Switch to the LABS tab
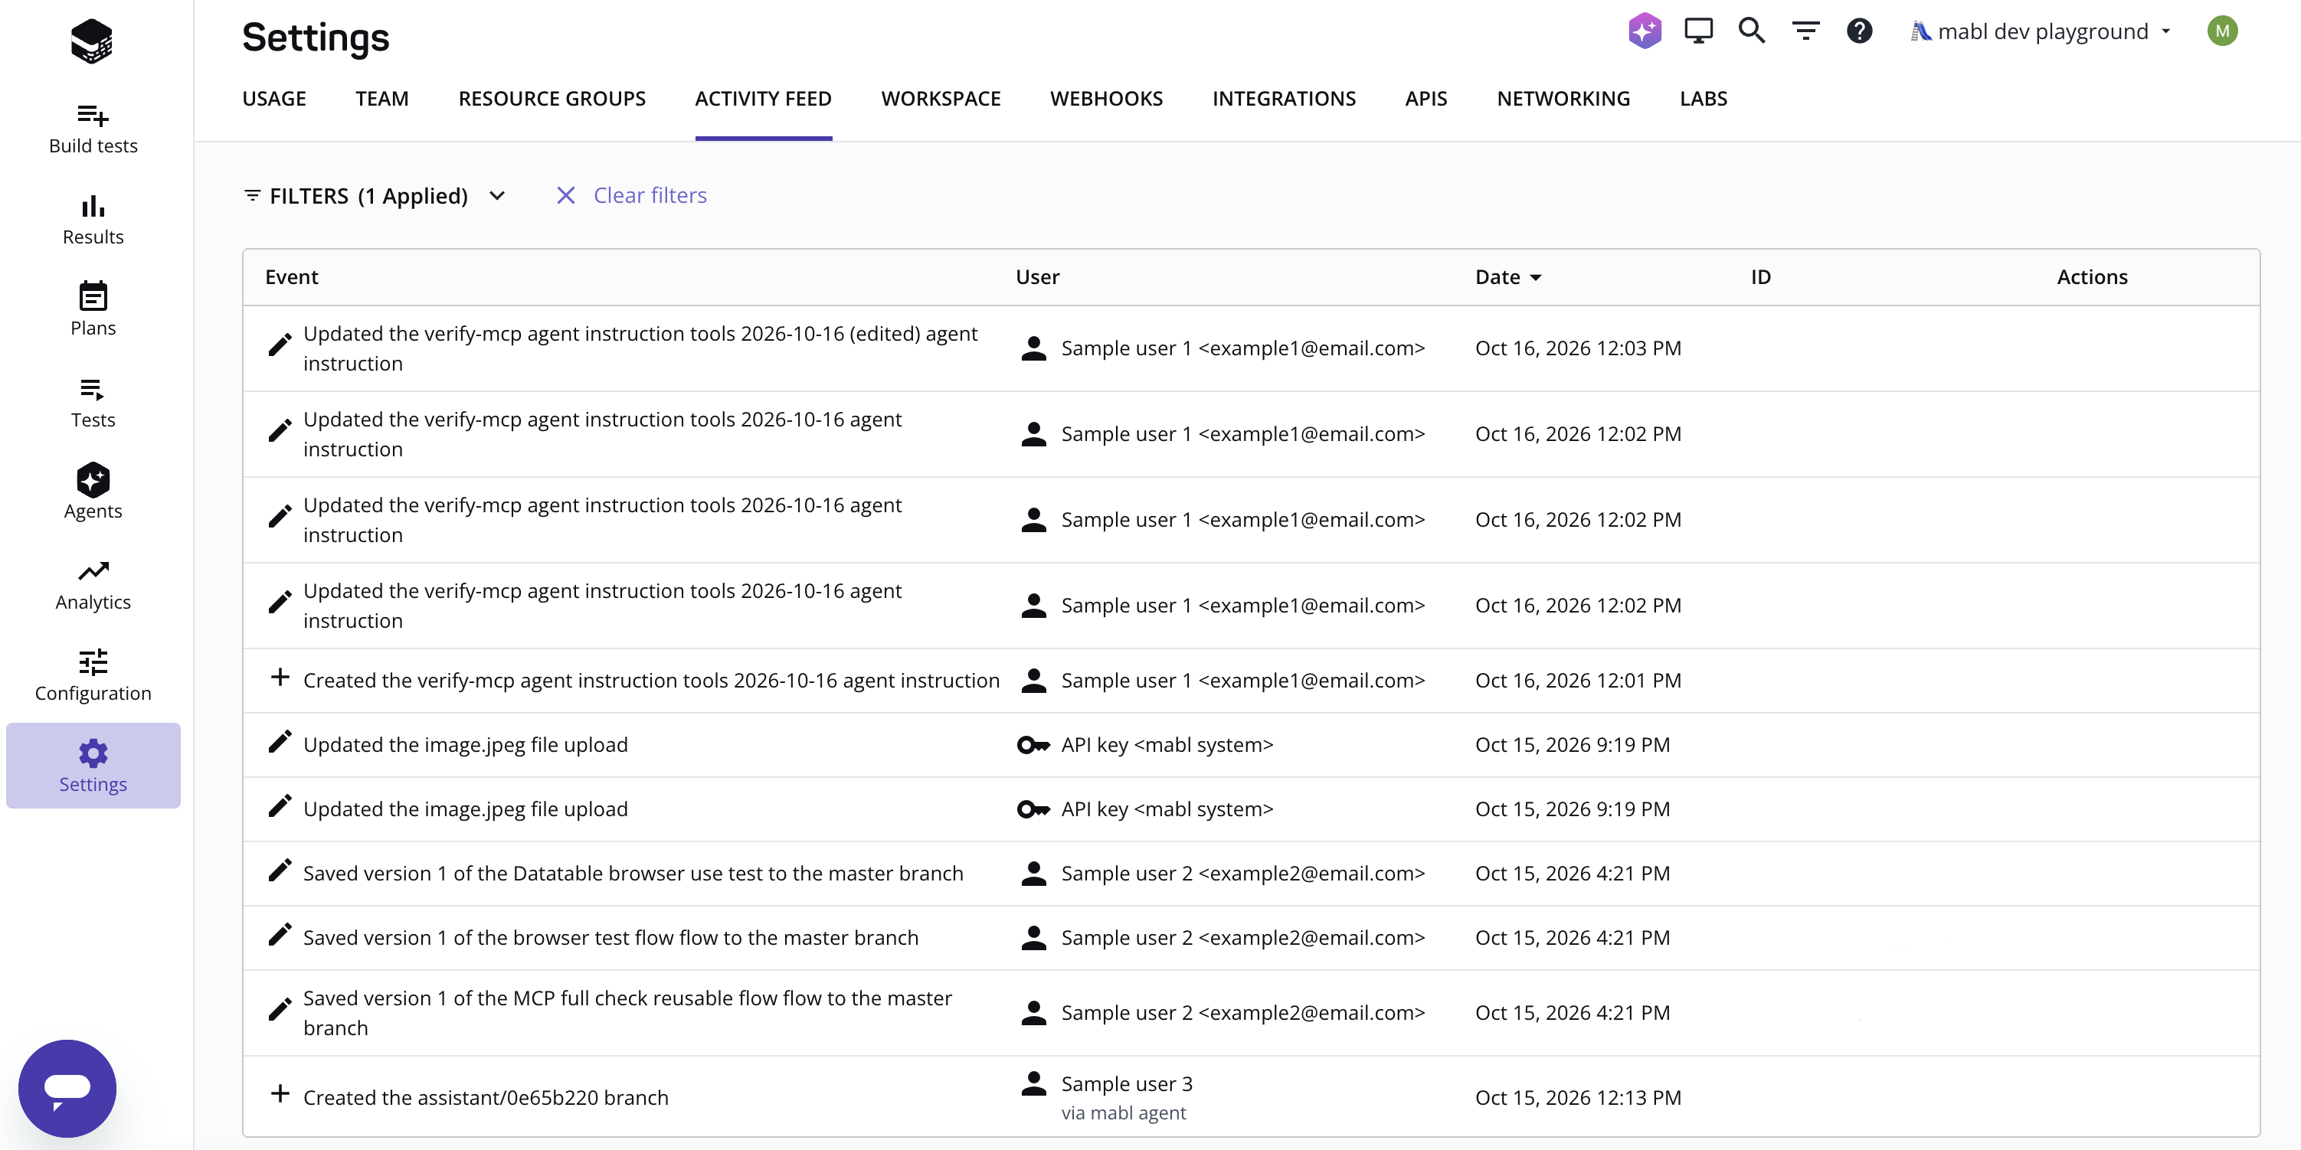 [1704, 98]
